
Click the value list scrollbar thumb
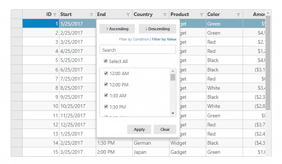tap(173, 77)
